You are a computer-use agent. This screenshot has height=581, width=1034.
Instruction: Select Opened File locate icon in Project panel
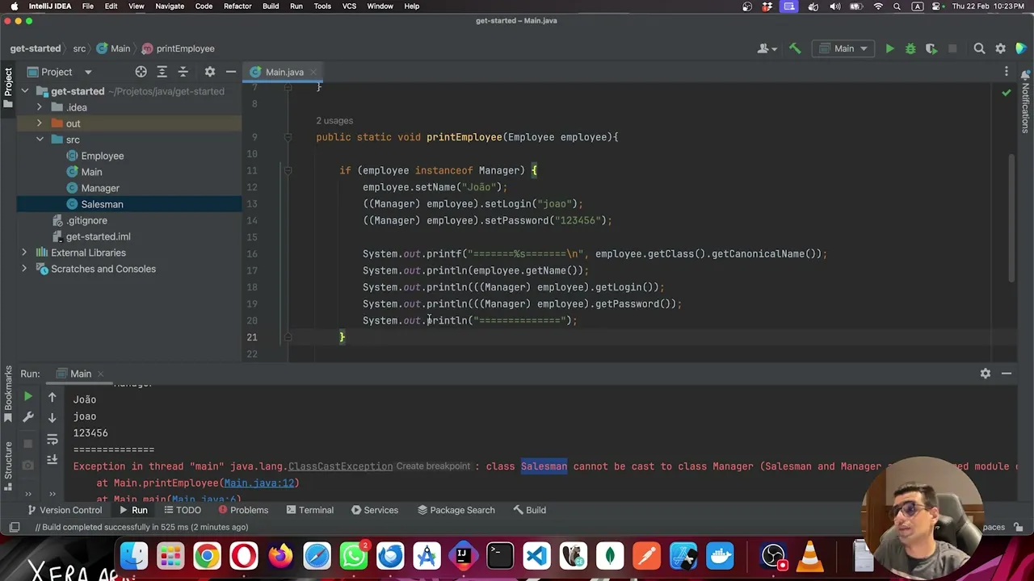141,72
